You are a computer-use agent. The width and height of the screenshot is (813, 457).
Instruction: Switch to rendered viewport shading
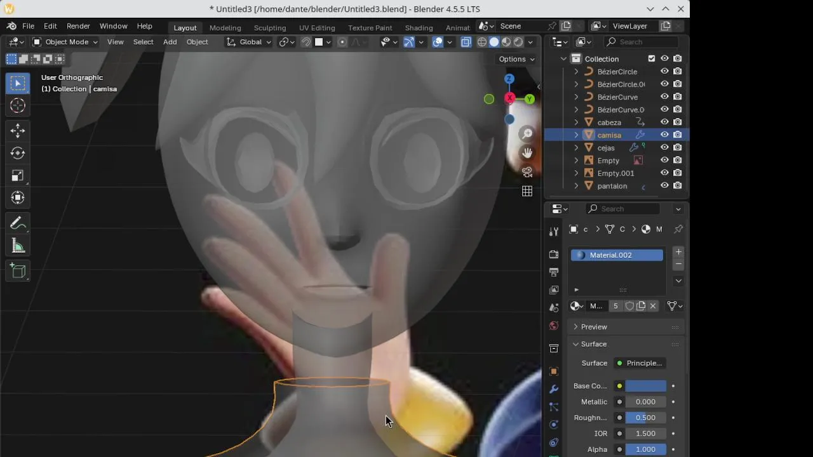point(518,42)
